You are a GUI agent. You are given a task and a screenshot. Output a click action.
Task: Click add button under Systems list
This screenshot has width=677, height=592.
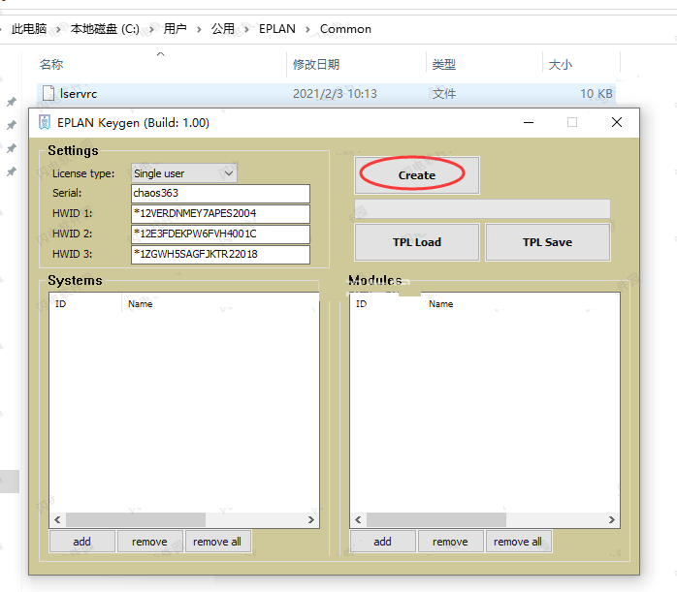[x=82, y=541]
